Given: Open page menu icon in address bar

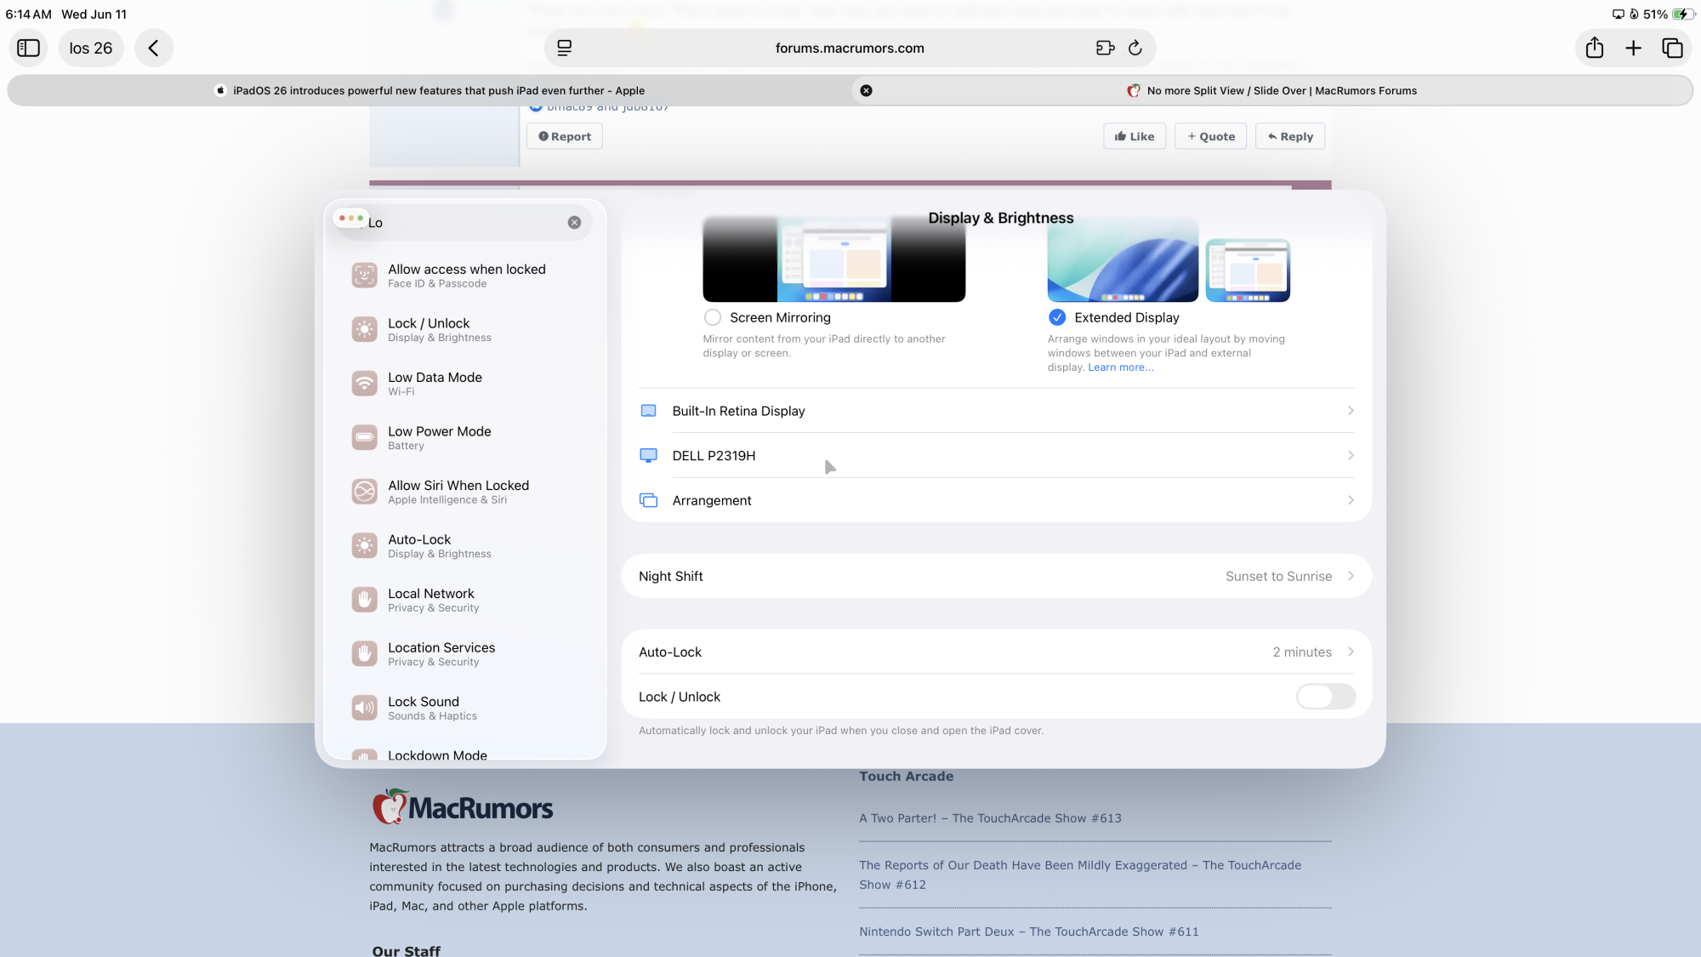Looking at the screenshot, I should coord(564,48).
